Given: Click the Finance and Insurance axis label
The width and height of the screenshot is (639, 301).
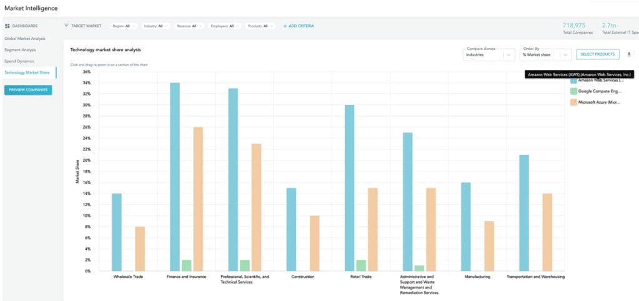Looking at the screenshot, I should click(186, 277).
